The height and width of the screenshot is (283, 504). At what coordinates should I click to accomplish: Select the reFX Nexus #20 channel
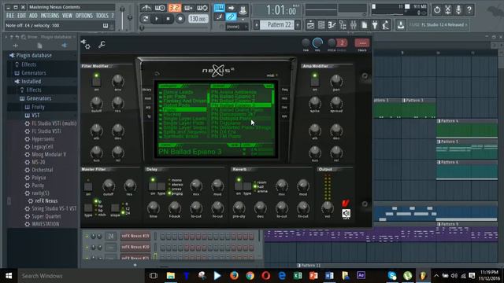pyautogui.click(x=135, y=247)
